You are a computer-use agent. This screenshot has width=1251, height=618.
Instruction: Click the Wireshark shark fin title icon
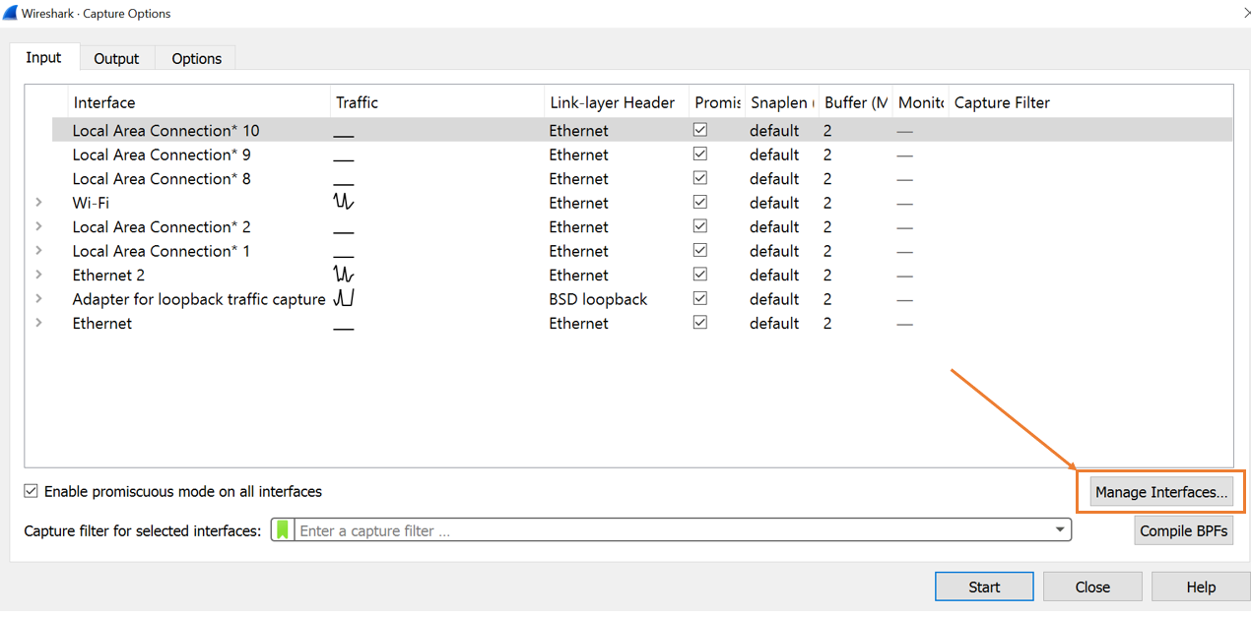[10, 13]
